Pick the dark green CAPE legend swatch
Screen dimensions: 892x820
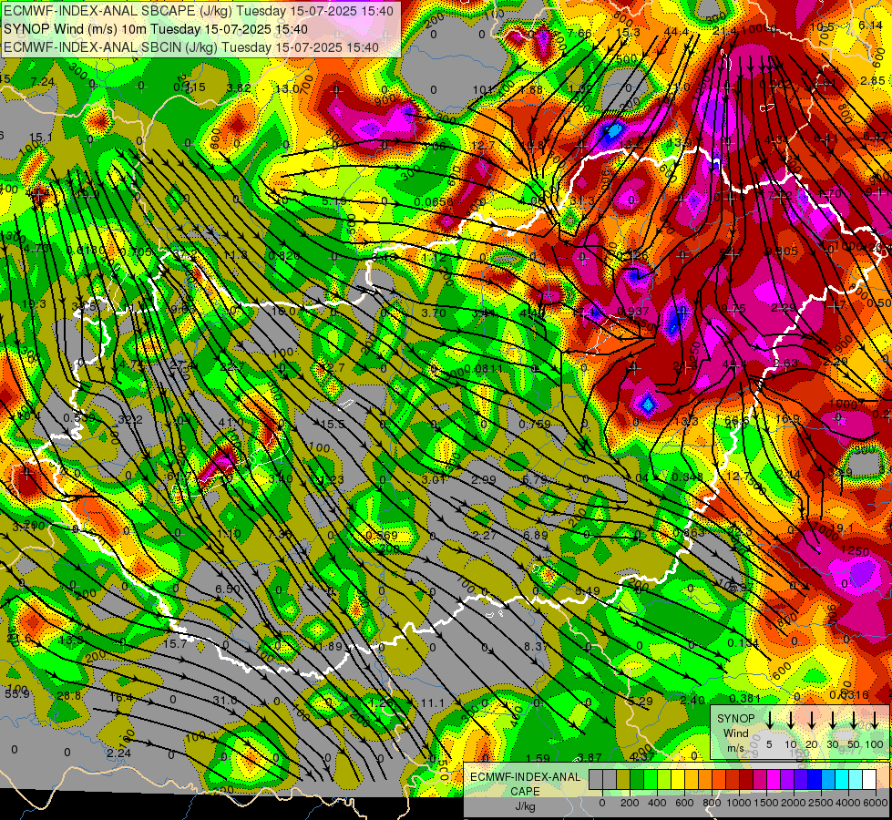[x=637, y=779]
